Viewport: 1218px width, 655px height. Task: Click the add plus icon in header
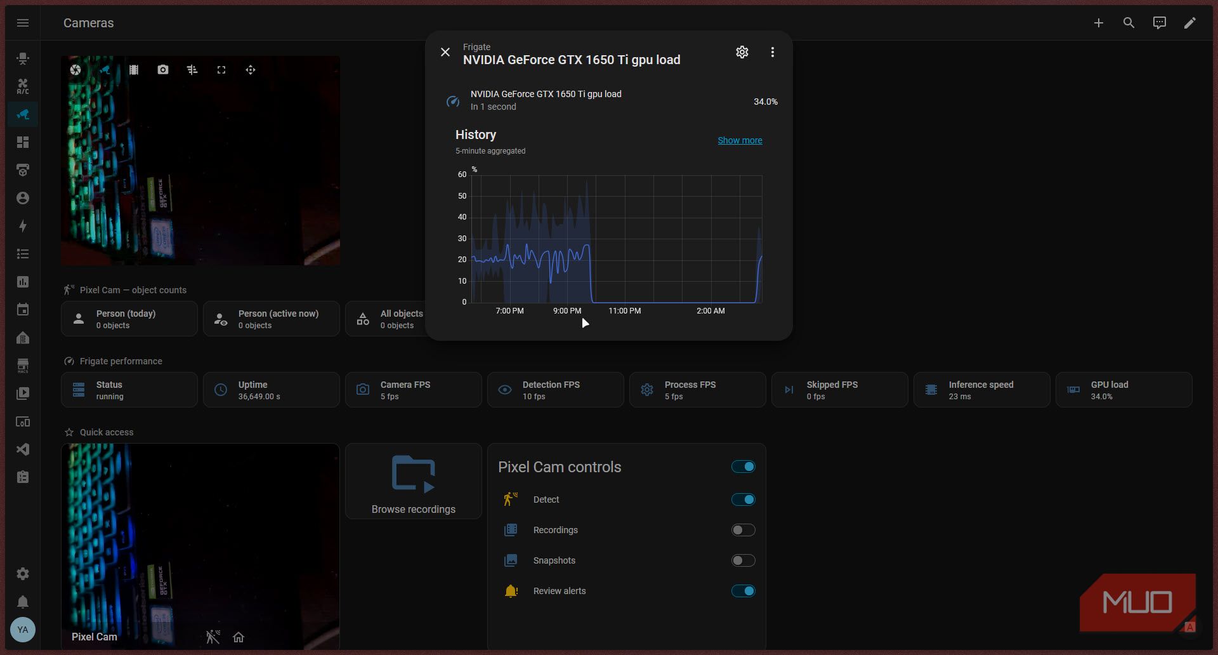(x=1099, y=23)
